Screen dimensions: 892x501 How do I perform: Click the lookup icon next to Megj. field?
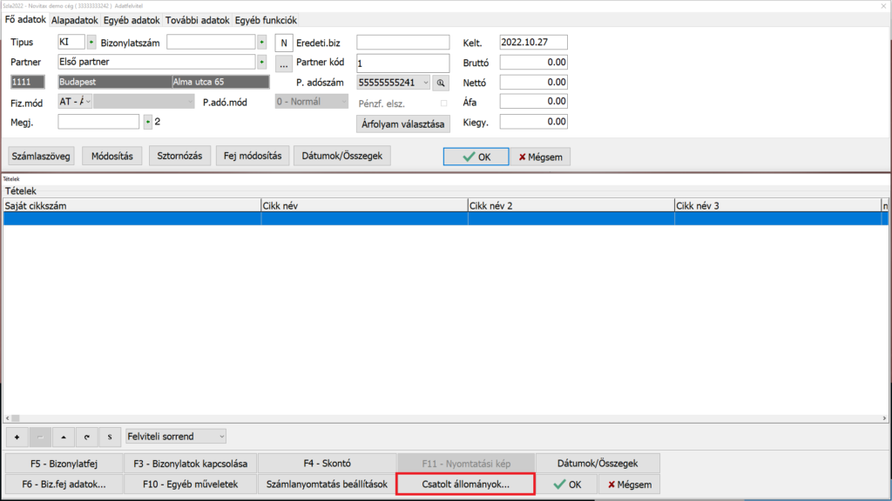[x=147, y=122]
